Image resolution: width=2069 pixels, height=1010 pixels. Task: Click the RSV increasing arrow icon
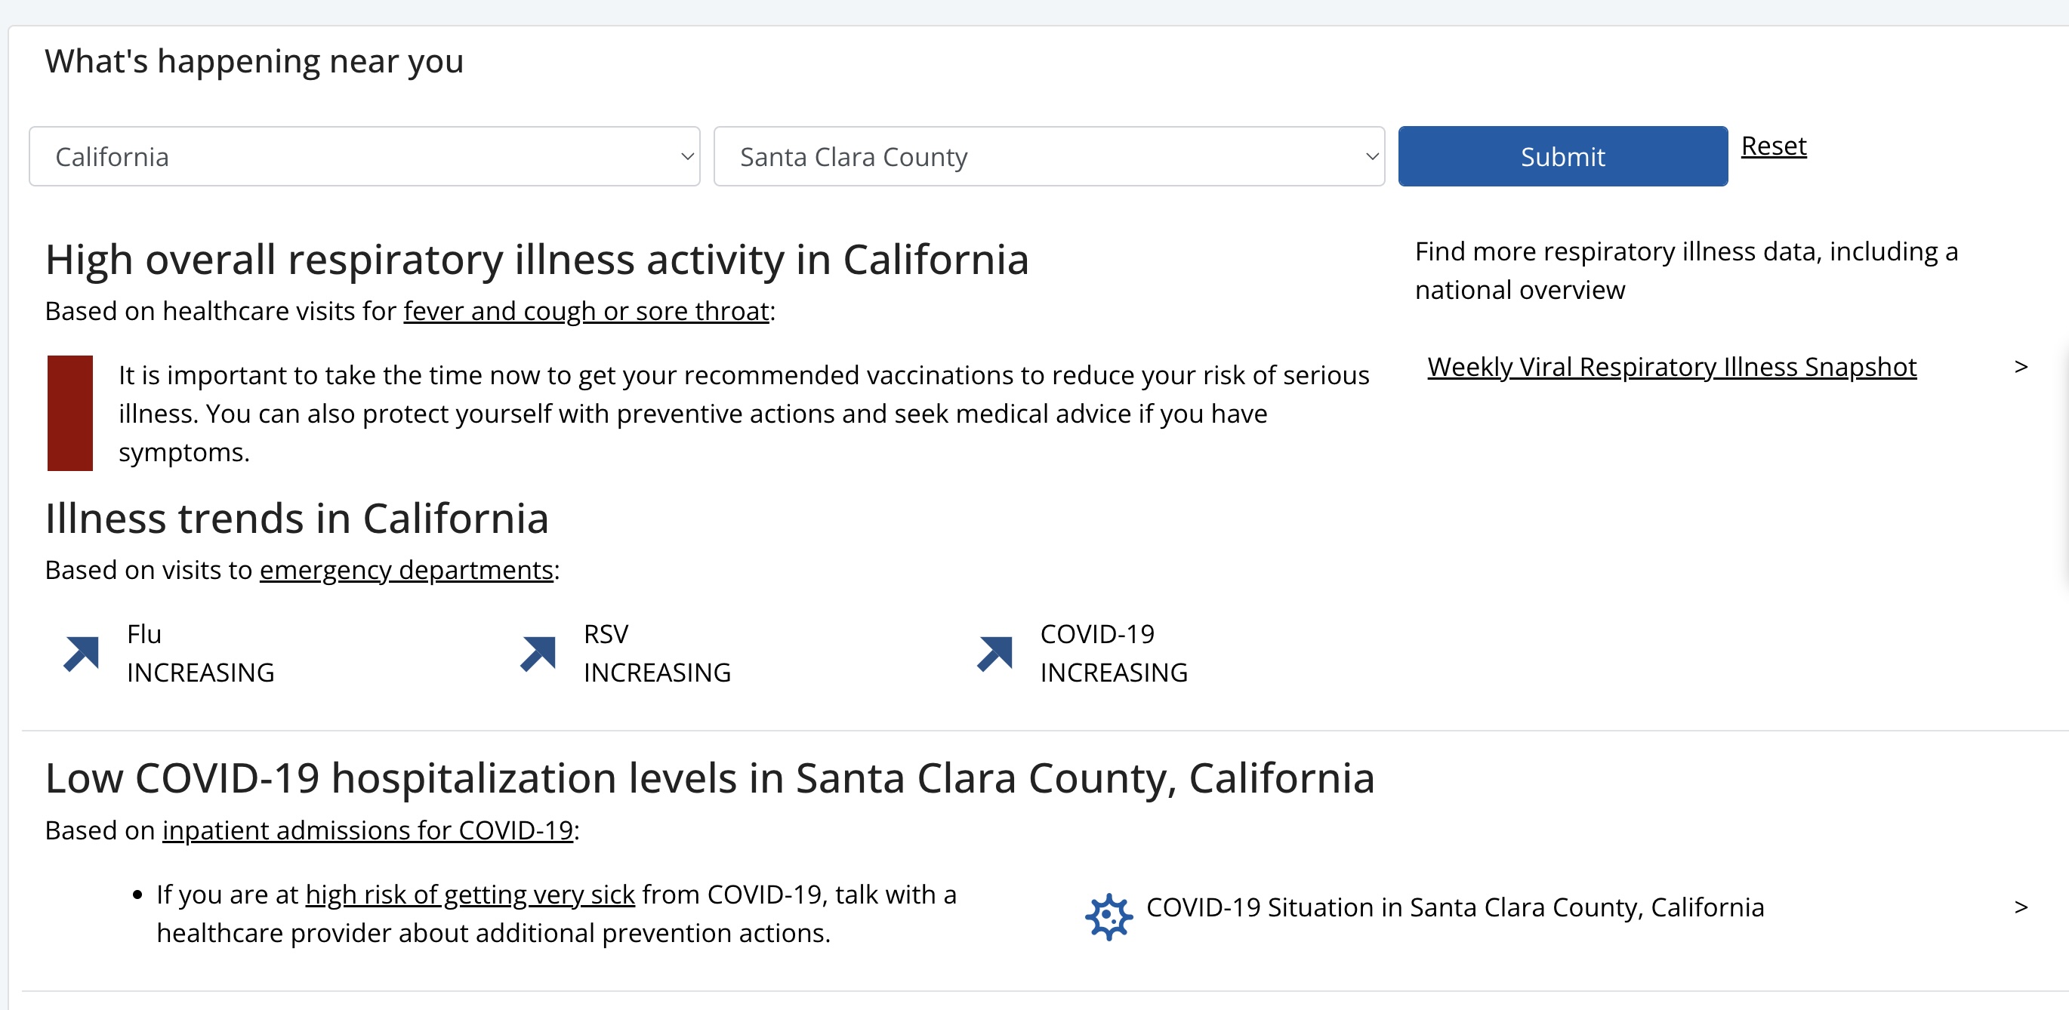click(538, 653)
